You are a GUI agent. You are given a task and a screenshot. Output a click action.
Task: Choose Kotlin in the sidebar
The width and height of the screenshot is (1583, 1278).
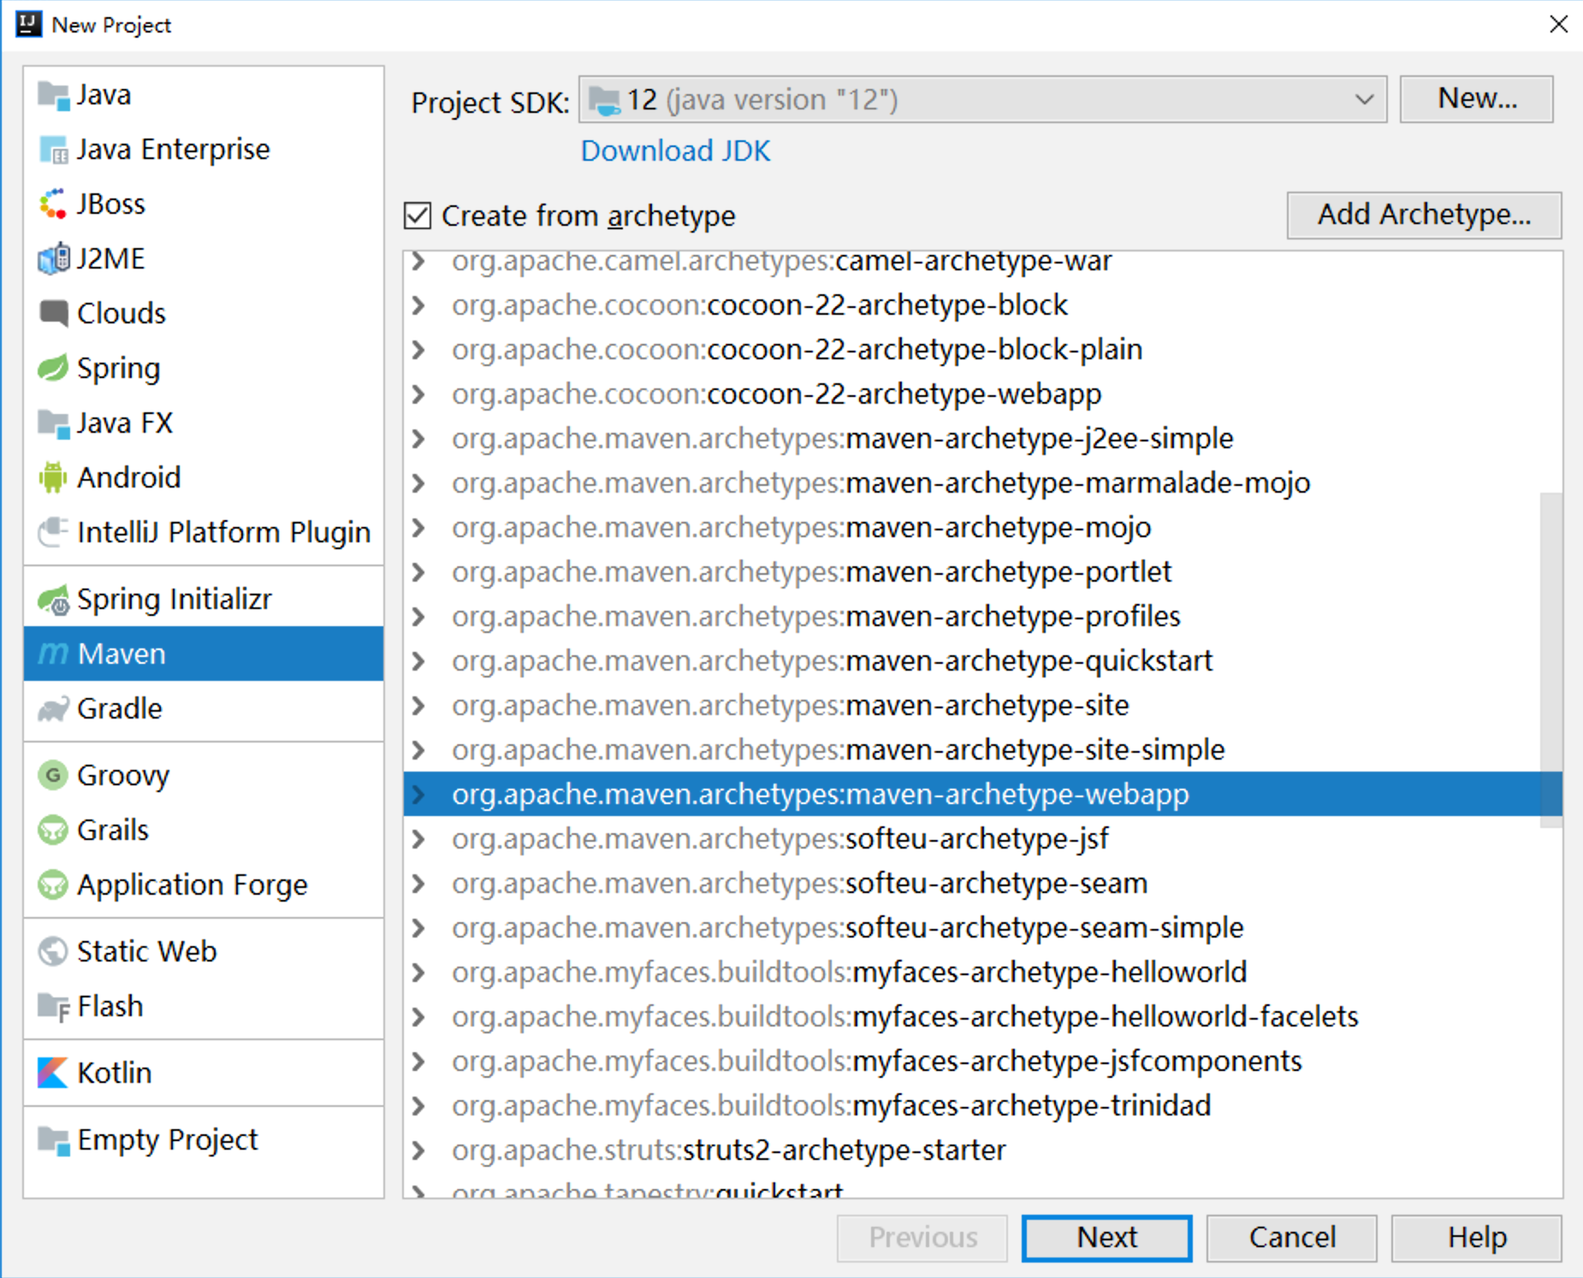point(204,1073)
